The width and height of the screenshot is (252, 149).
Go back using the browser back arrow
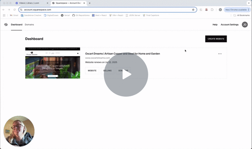click(x=4, y=10)
